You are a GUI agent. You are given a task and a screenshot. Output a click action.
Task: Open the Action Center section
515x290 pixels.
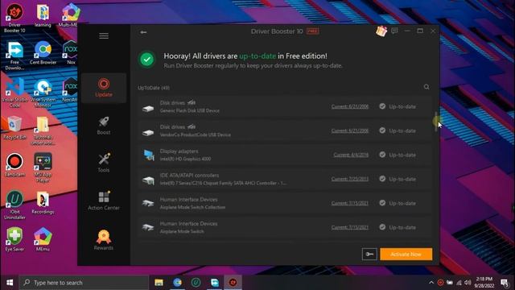click(104, 201)
